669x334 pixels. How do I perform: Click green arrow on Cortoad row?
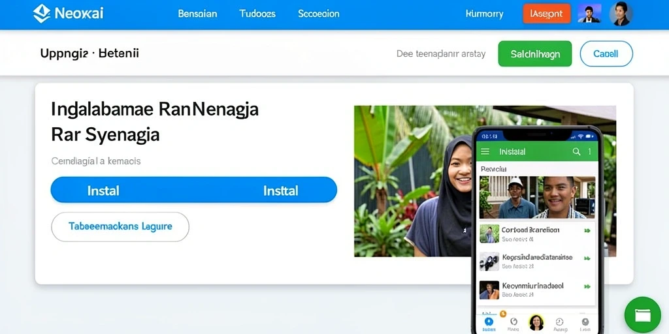click(587, 230)
